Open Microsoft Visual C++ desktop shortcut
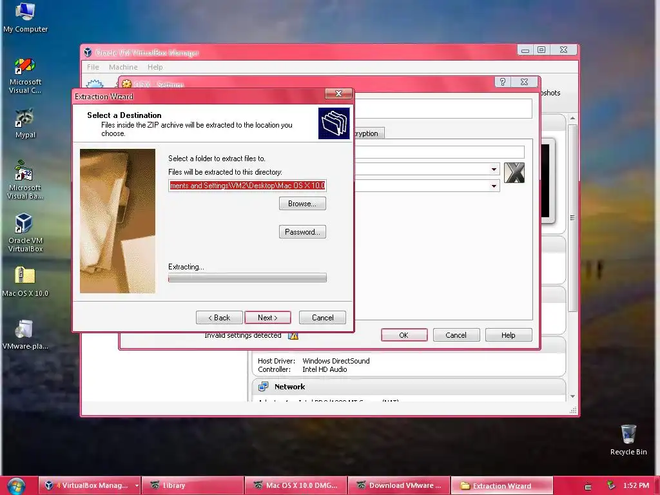This screenshot has width=660, height=495. [x=25, y=76]
